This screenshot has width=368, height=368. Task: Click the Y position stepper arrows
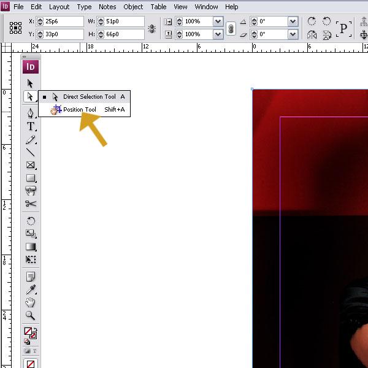click(x=40, y=34)
